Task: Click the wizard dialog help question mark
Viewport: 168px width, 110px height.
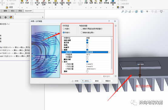Action: point(109,21)
